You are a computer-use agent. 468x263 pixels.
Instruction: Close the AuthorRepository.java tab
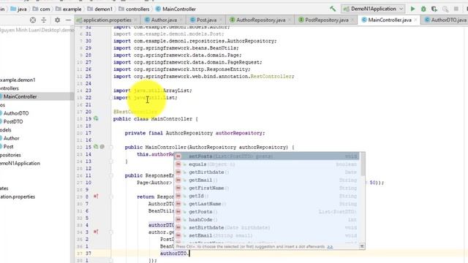289,20
